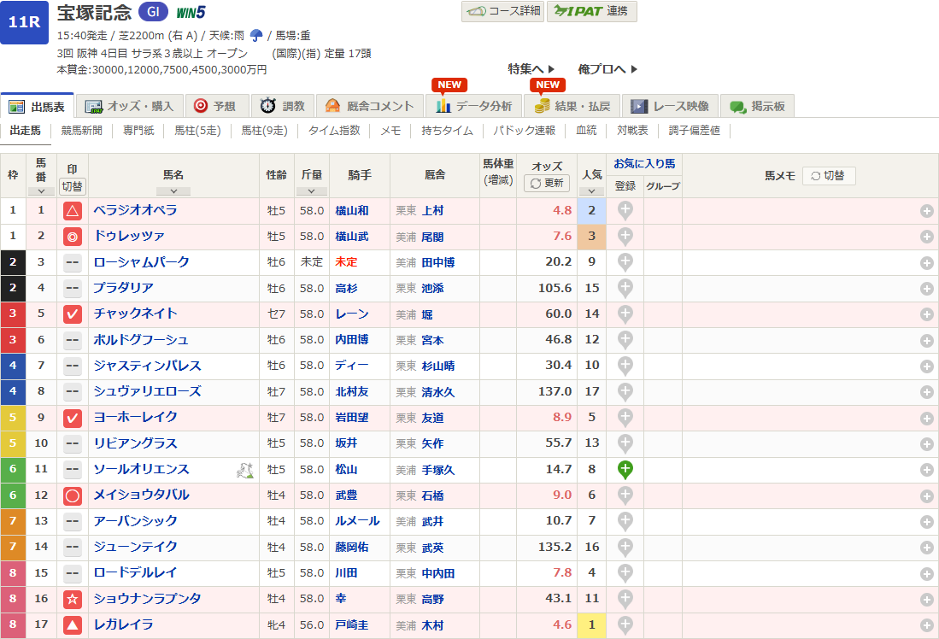Toggle the checkmark for ヨーホーレイク

(x=73, y=418)
